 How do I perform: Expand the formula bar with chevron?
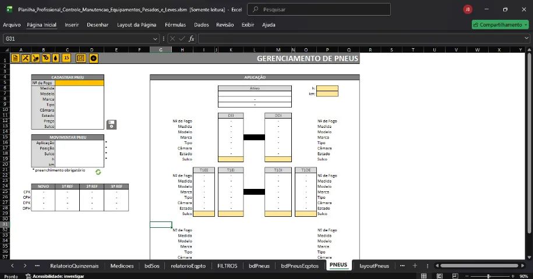click(x=527, y=38)
